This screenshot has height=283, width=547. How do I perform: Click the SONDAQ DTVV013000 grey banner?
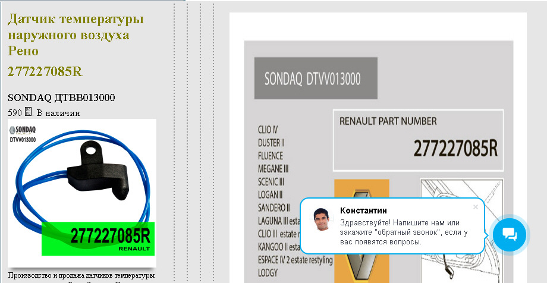point(316,78)
